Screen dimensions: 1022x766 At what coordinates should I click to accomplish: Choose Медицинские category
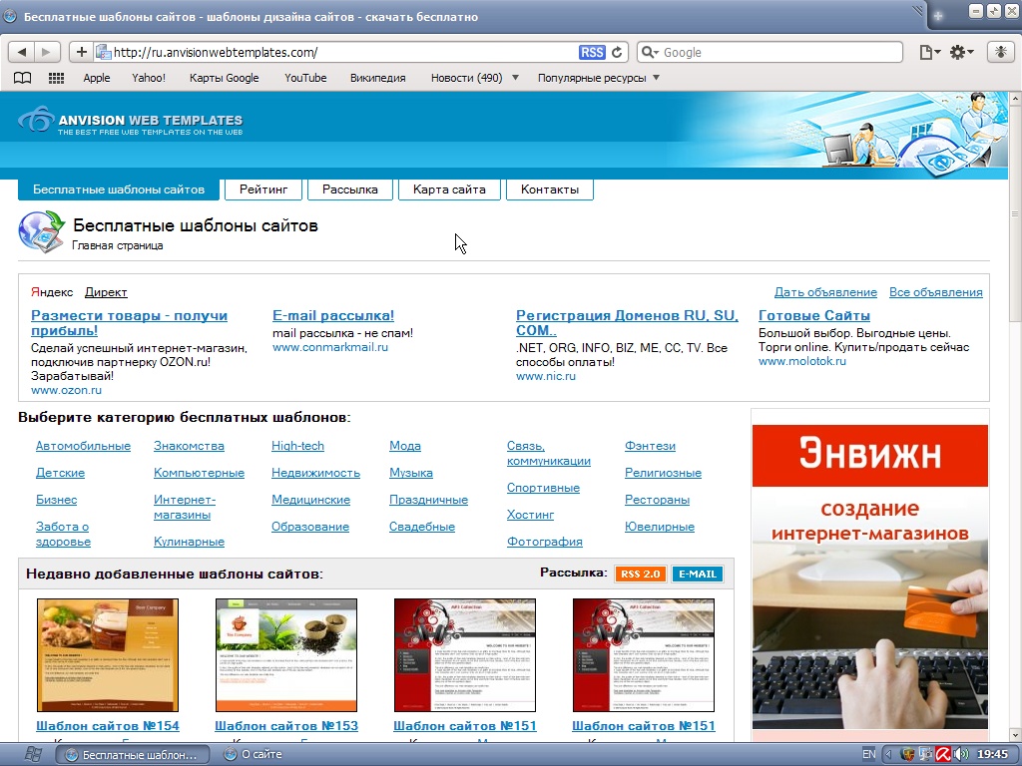[311, 501]
